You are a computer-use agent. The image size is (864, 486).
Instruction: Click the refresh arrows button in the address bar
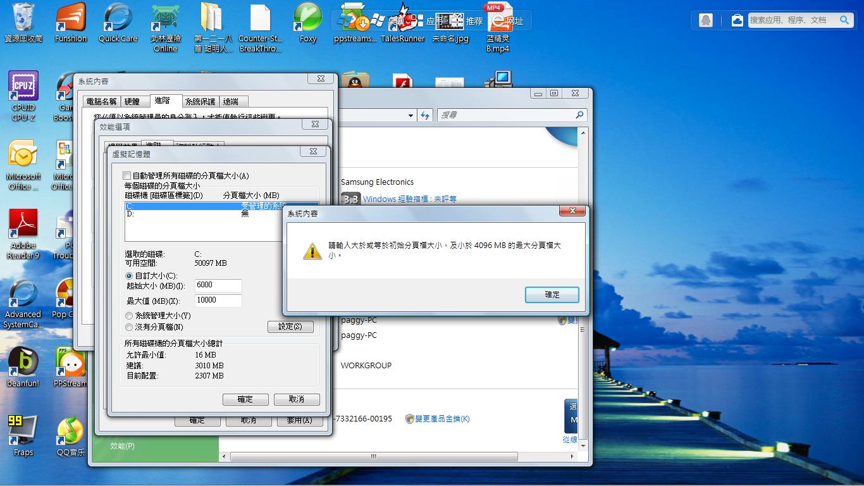coord(425,115)
